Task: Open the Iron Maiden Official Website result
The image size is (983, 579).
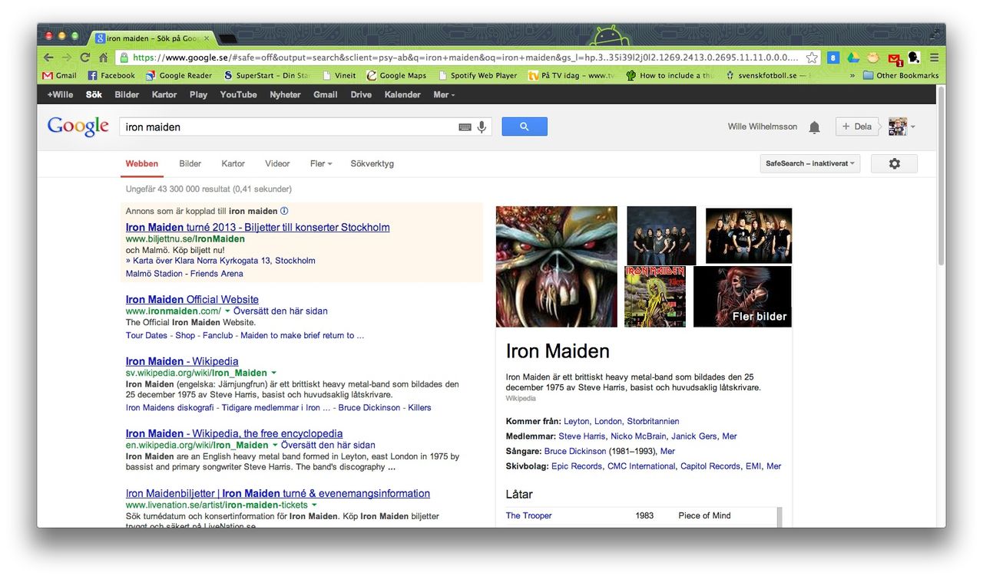Action: (x=192, y=299)
